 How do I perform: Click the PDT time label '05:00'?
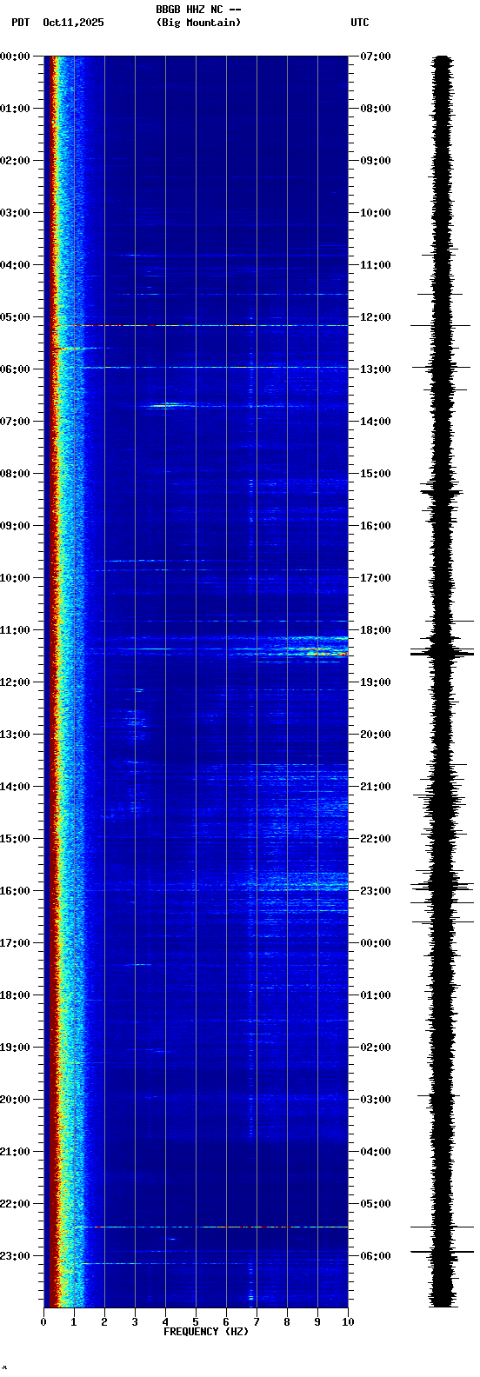(x=15, y=317)
